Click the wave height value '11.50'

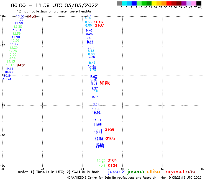click(x=19, y=23)
